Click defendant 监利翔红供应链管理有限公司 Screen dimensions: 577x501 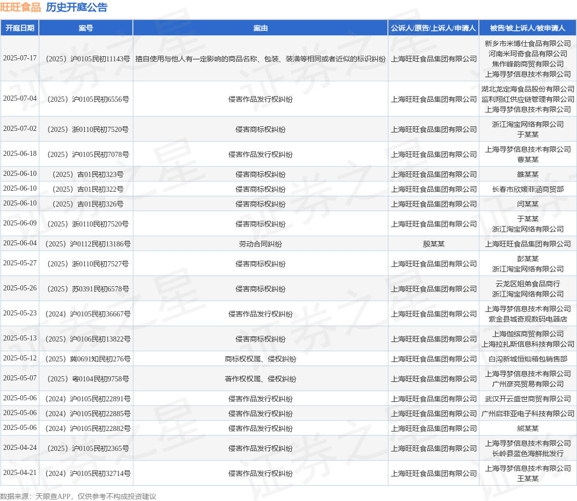528,99
